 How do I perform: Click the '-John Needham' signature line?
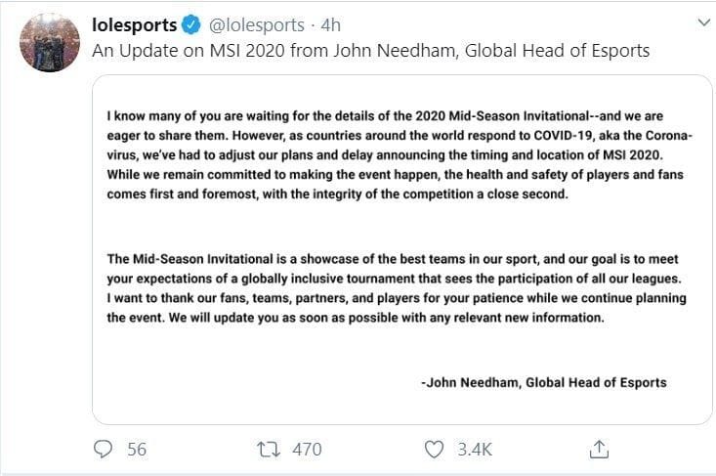[x=543, y=382]
